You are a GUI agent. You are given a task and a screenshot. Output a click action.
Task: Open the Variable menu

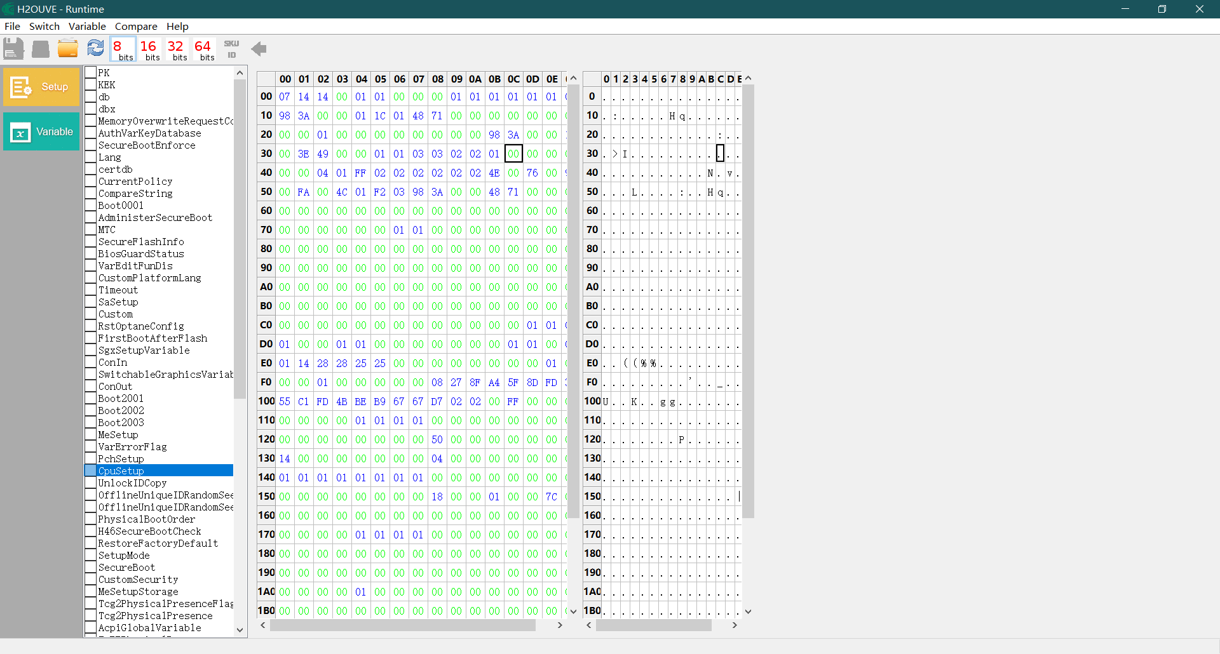pyautogui.click(x=87, y=27)
